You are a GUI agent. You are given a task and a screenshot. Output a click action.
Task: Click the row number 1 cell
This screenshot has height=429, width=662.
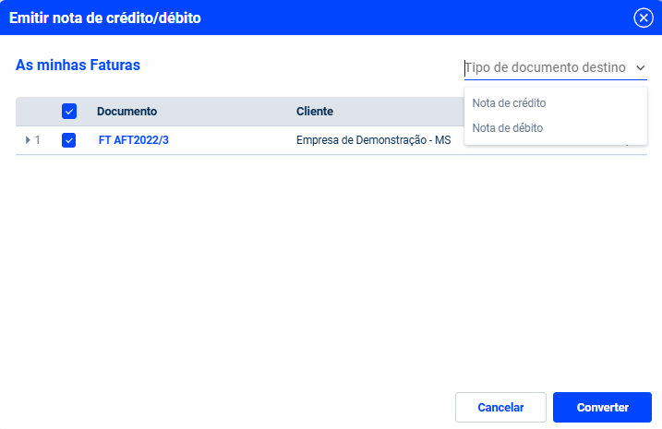coord(38,140)
